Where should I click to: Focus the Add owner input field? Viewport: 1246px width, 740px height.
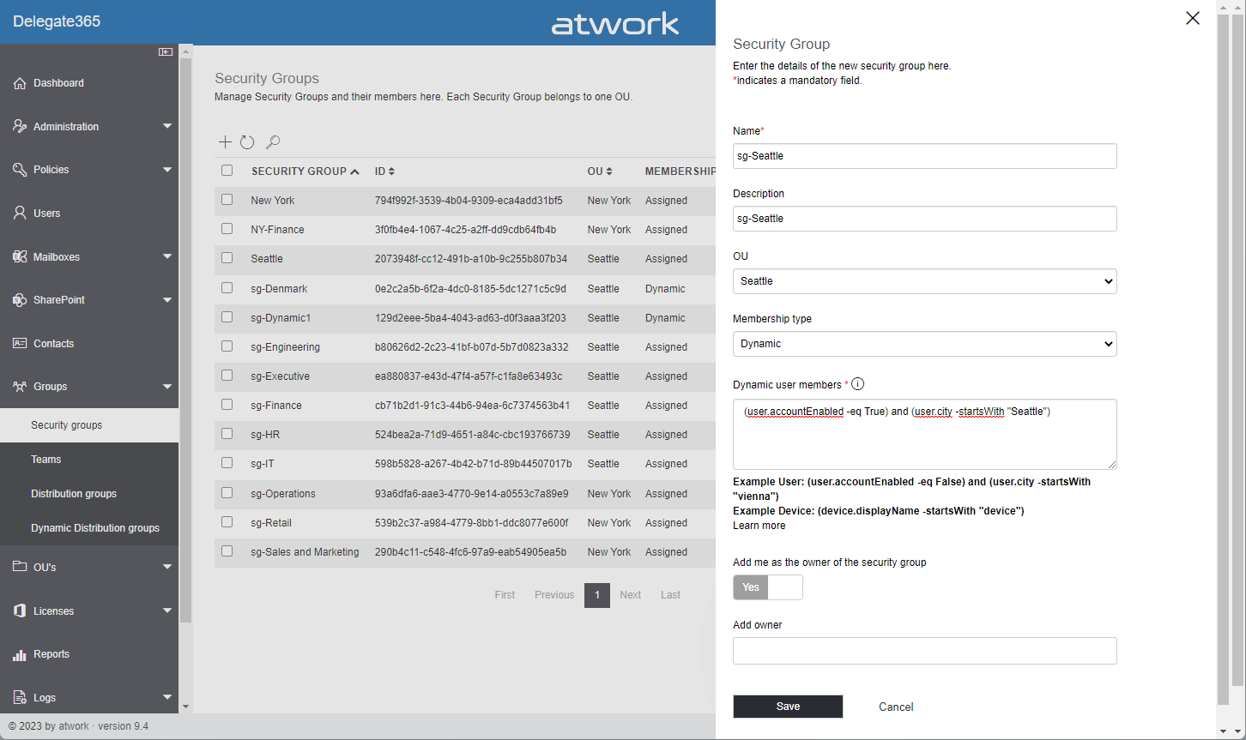coord(925,651)
